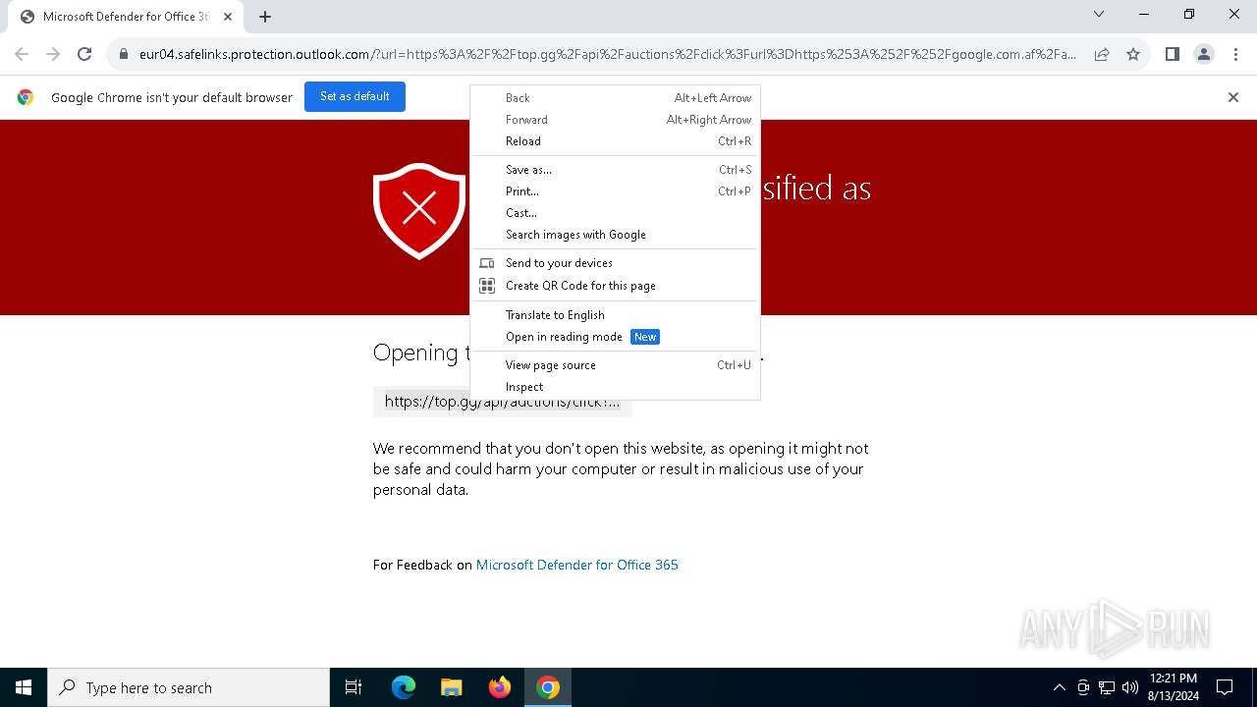The image size is (1257, 707).
Task: Click the browser forward arrow
Action: tap(53, 54)
